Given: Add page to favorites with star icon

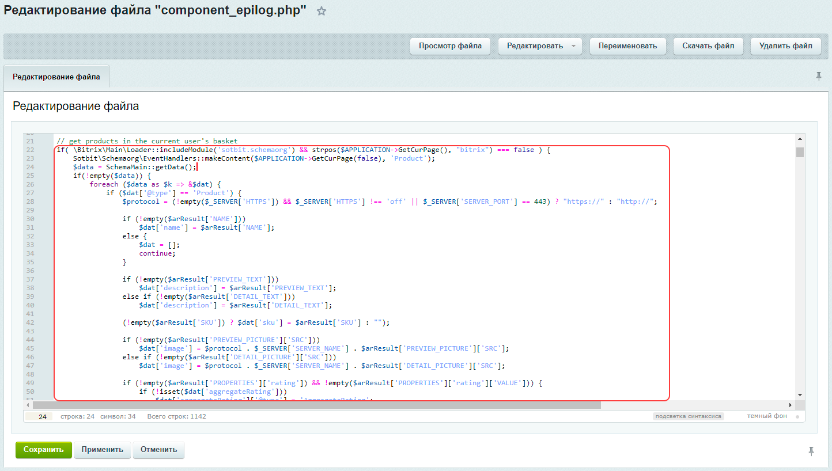Looking at the screenshot, I should point(322,12).
